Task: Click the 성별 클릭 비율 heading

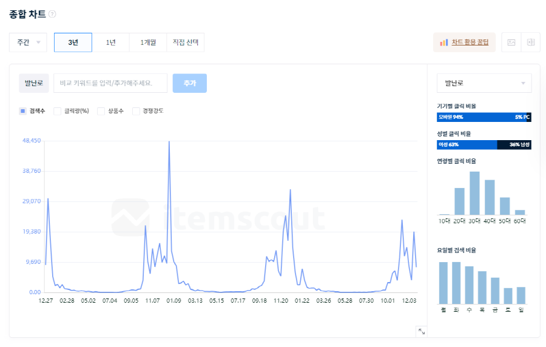Action: pyautogui.click(x=454, y=133)
